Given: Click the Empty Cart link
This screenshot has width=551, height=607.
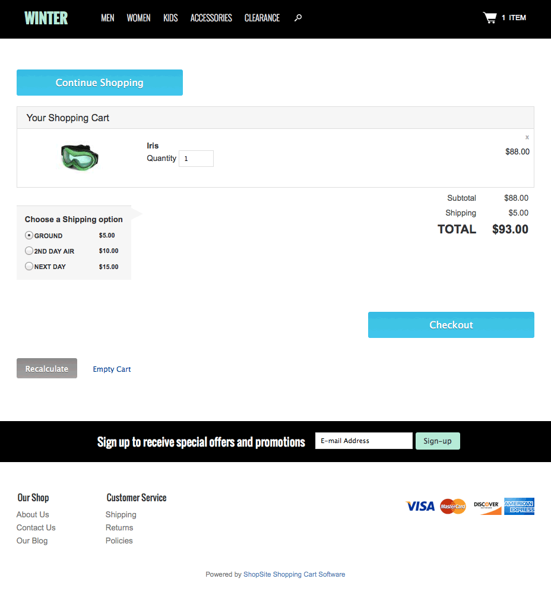Looking at the screenshot, I should pyautogui.click(x=112, y=369).
